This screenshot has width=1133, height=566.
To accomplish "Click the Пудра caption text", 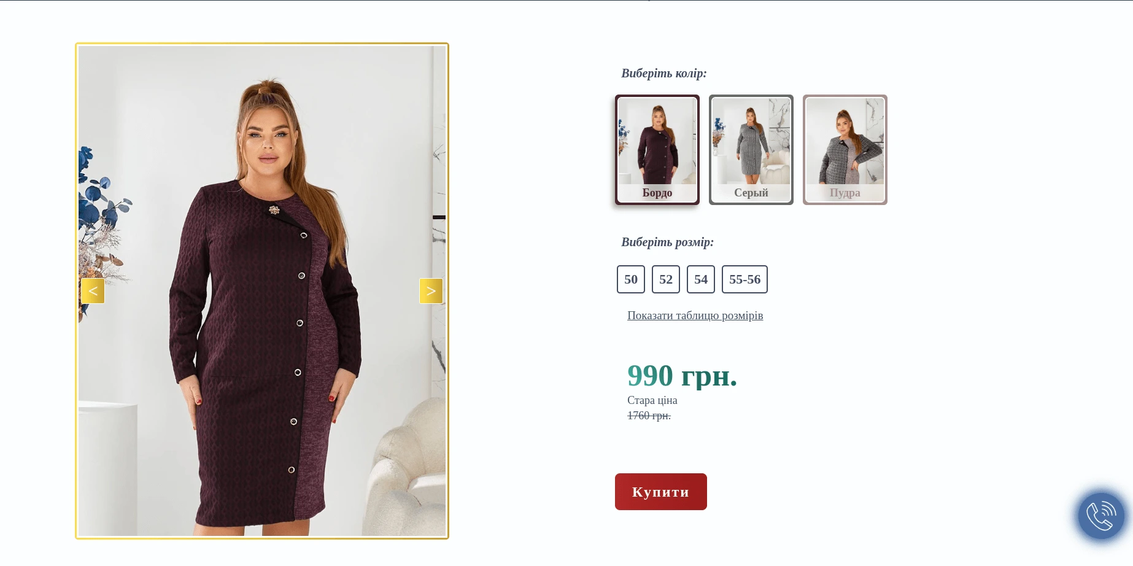I will click(x=845, y=193).
